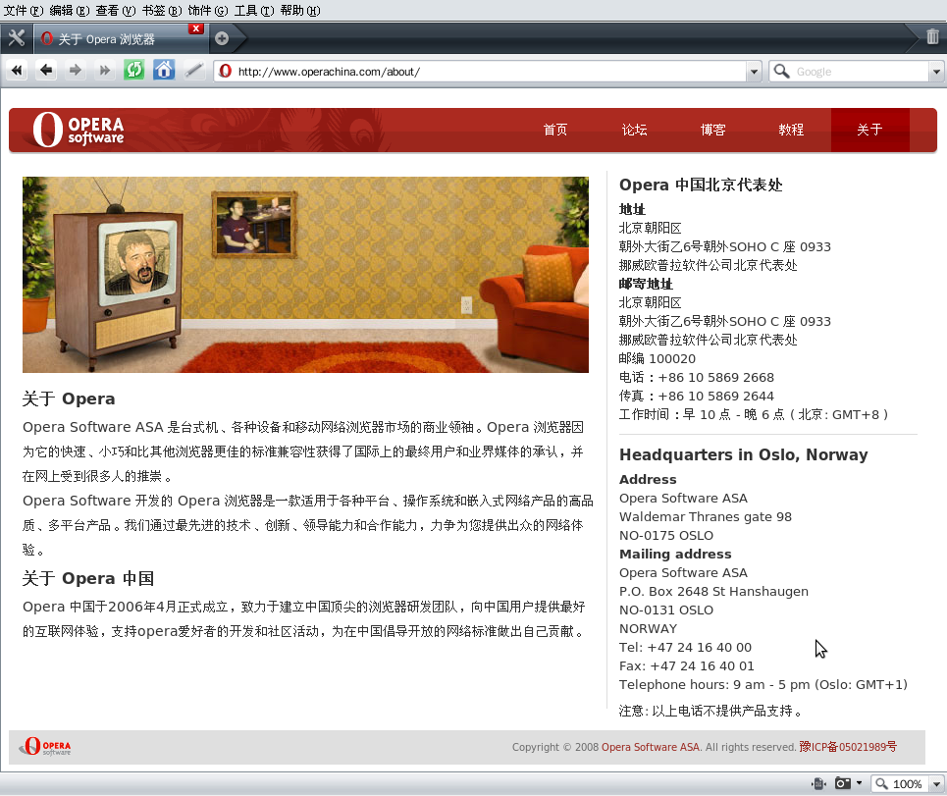
Task: Expand the search engine dropdown
Action: pos(936,72)
